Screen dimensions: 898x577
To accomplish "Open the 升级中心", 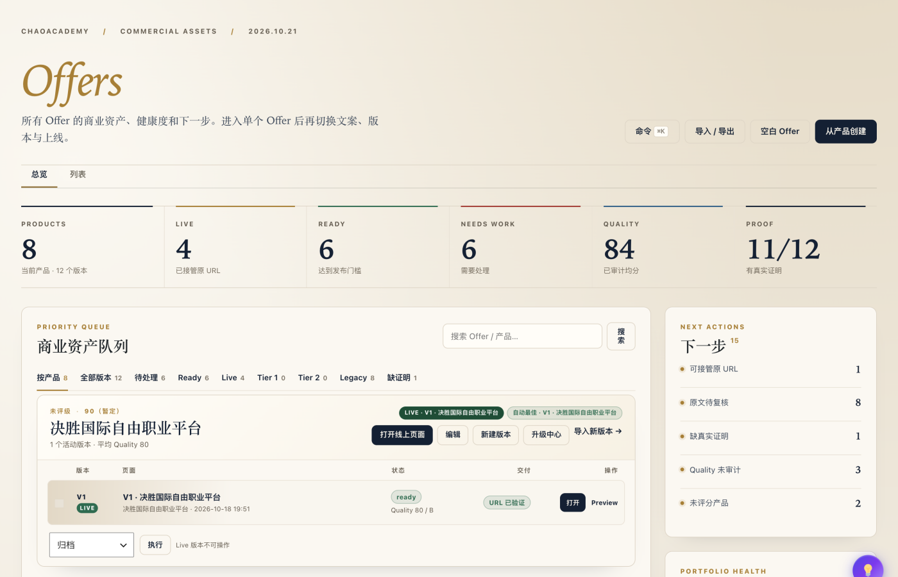I will point(546,435).
